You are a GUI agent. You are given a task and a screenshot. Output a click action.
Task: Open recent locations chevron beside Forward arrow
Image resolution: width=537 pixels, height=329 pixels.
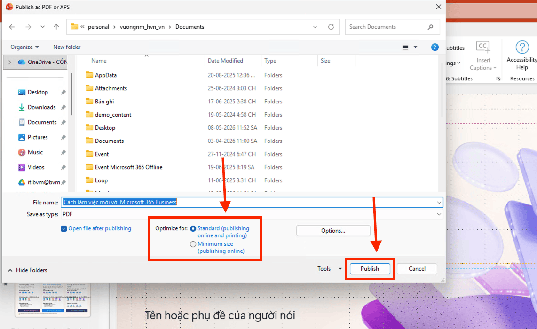tap(42, 27)
